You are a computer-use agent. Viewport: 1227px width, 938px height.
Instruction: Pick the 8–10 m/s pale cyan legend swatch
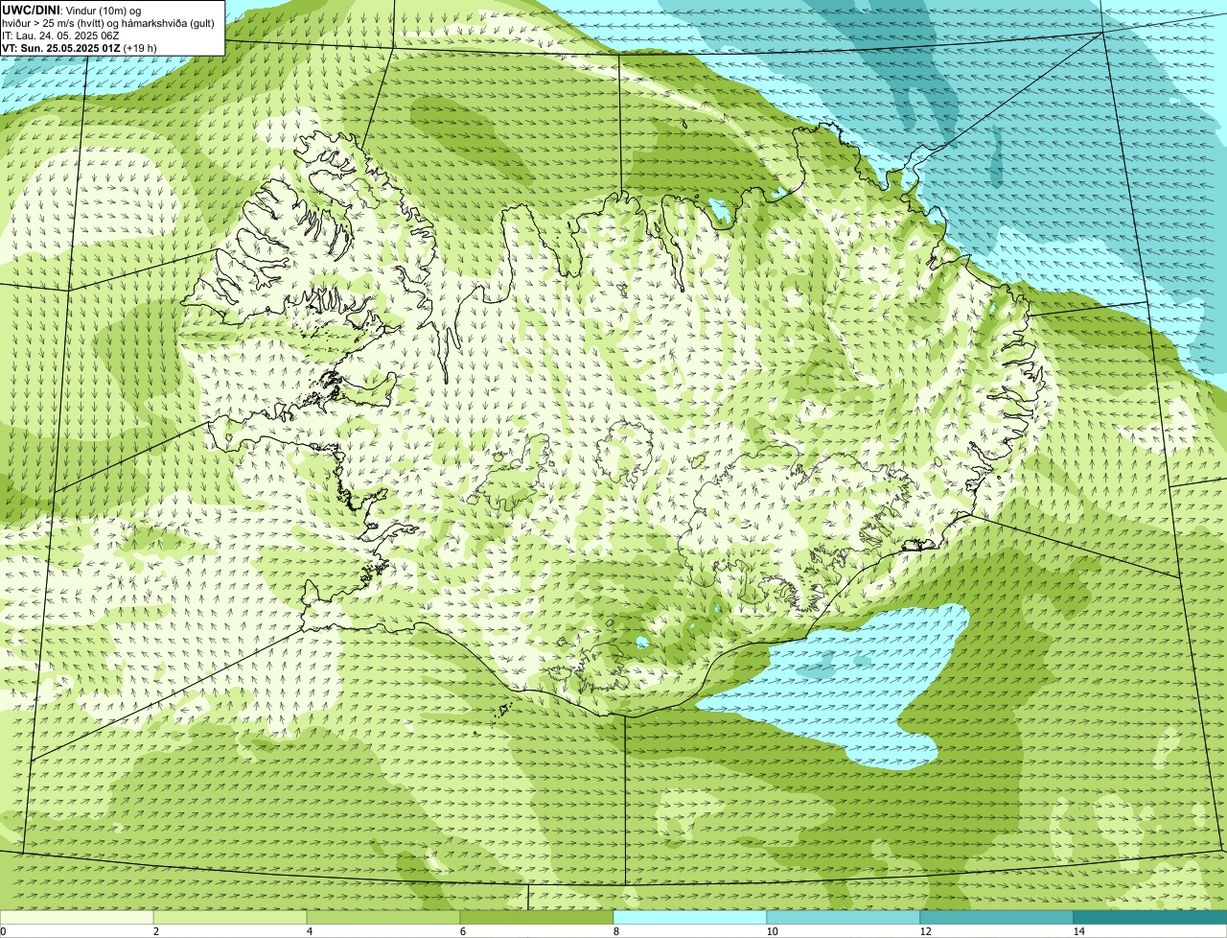tap(690, 917)
